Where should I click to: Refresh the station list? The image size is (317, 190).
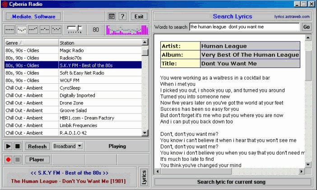click(x=37, y=146)
